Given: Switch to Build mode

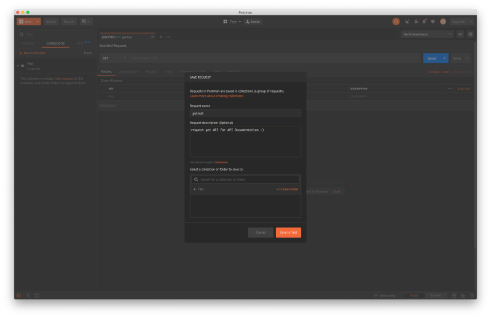Looking at the screenshot, I should (x=414, y=295).
